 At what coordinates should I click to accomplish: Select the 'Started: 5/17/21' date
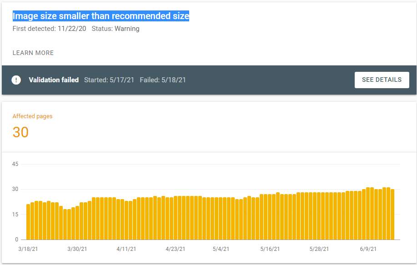[x=109, y=80]
